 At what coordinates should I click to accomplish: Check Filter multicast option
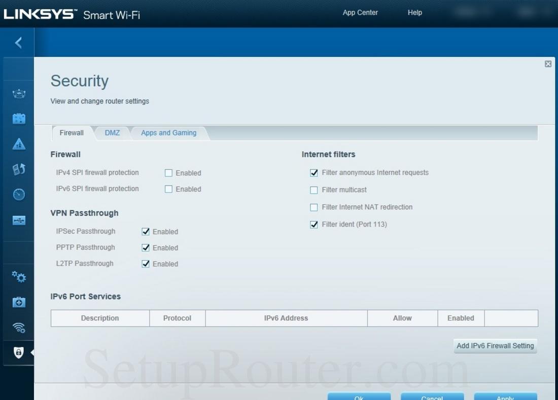[x=314, y=190]
